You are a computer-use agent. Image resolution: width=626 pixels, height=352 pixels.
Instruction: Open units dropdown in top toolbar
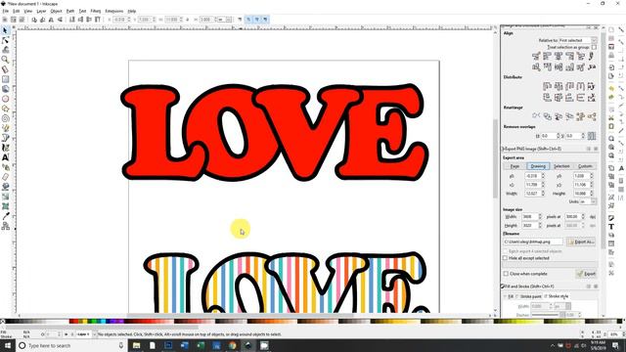(x=224, y=20)
